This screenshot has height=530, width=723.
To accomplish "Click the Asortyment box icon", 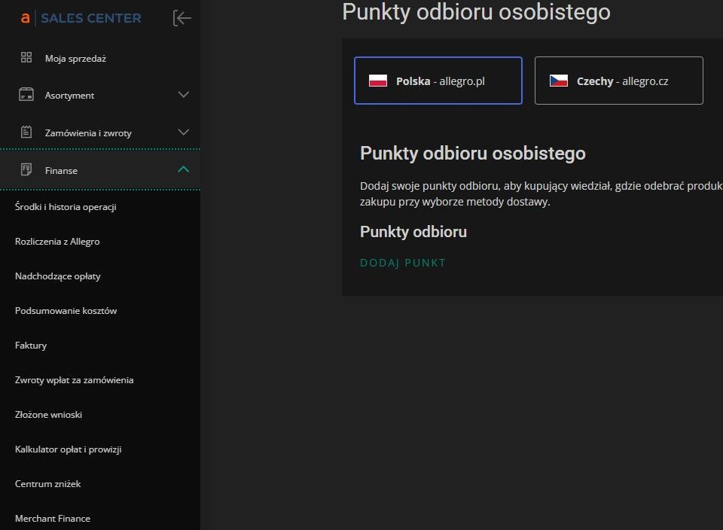I will (x=26, y=95).
